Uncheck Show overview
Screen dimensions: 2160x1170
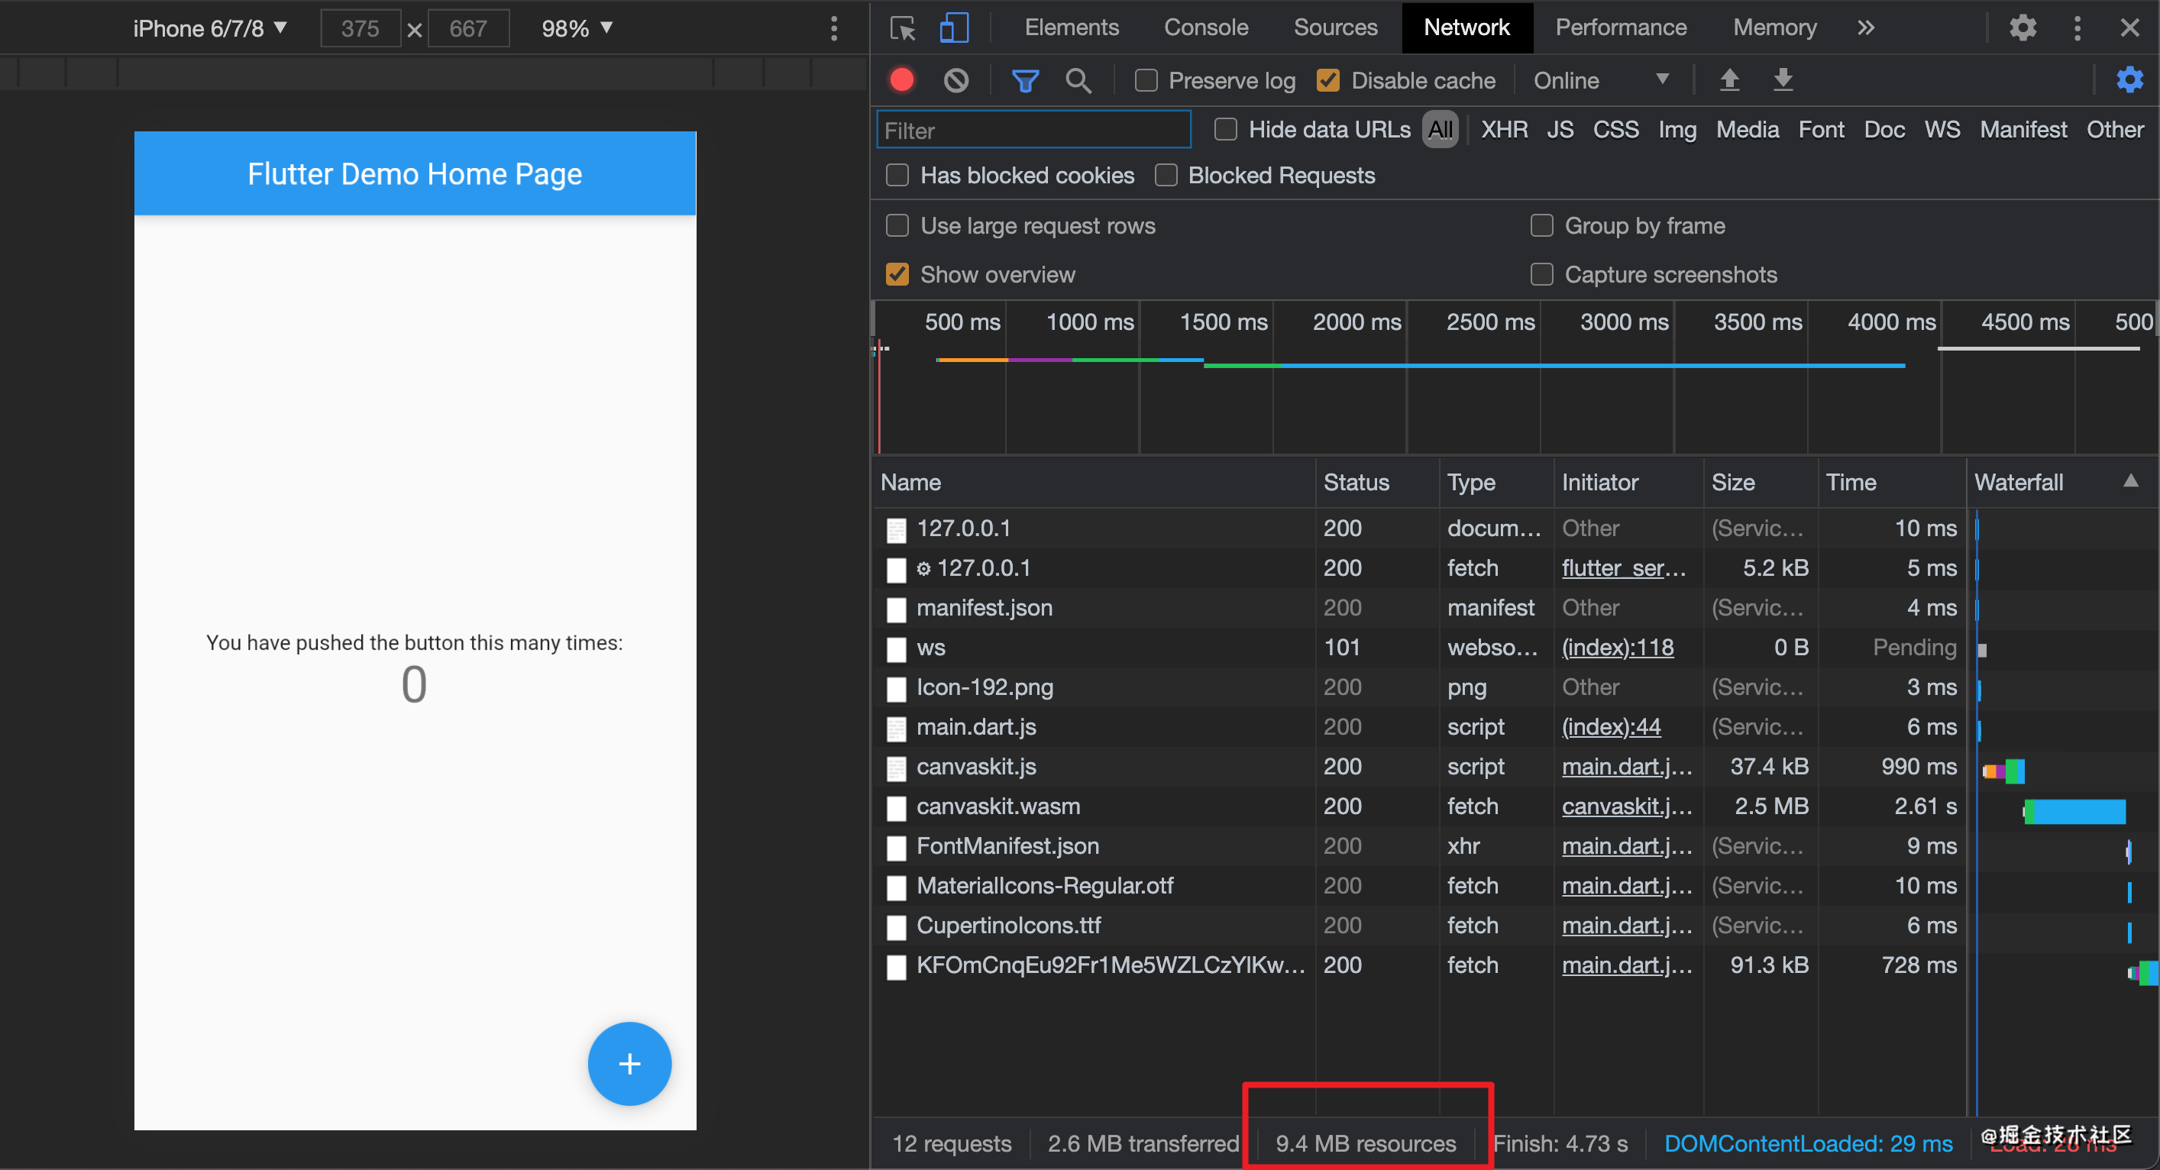pyautogui.click(x=897, y=274)
